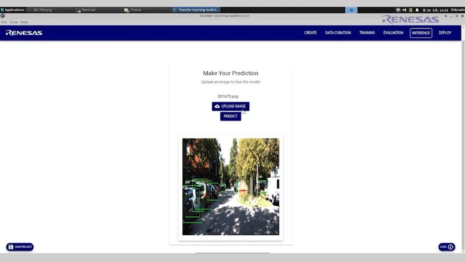Screen dimensions: 465x262
Task: Open the Logs info button
Action: click(446, 247)
